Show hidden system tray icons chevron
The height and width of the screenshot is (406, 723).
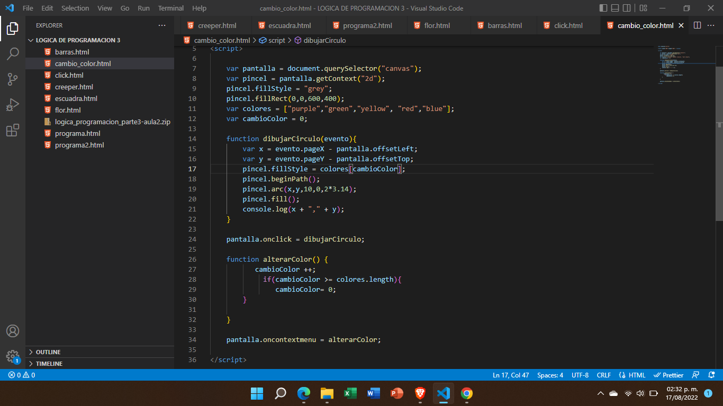point(600,393)
